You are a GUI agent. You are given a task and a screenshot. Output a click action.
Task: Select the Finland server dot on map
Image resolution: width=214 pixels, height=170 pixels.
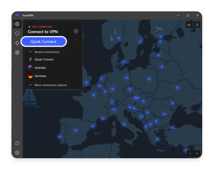click(161, 37)
